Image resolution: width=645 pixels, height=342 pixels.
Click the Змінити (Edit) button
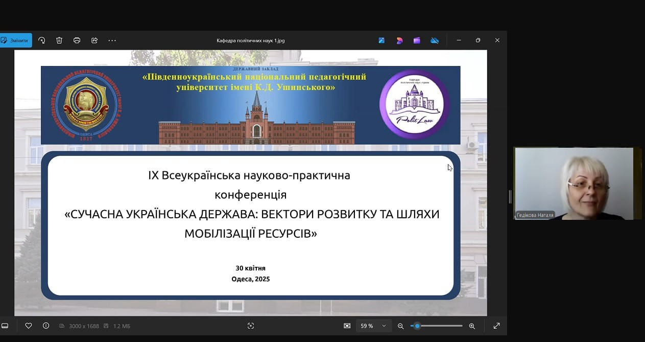tap(15, 40)
